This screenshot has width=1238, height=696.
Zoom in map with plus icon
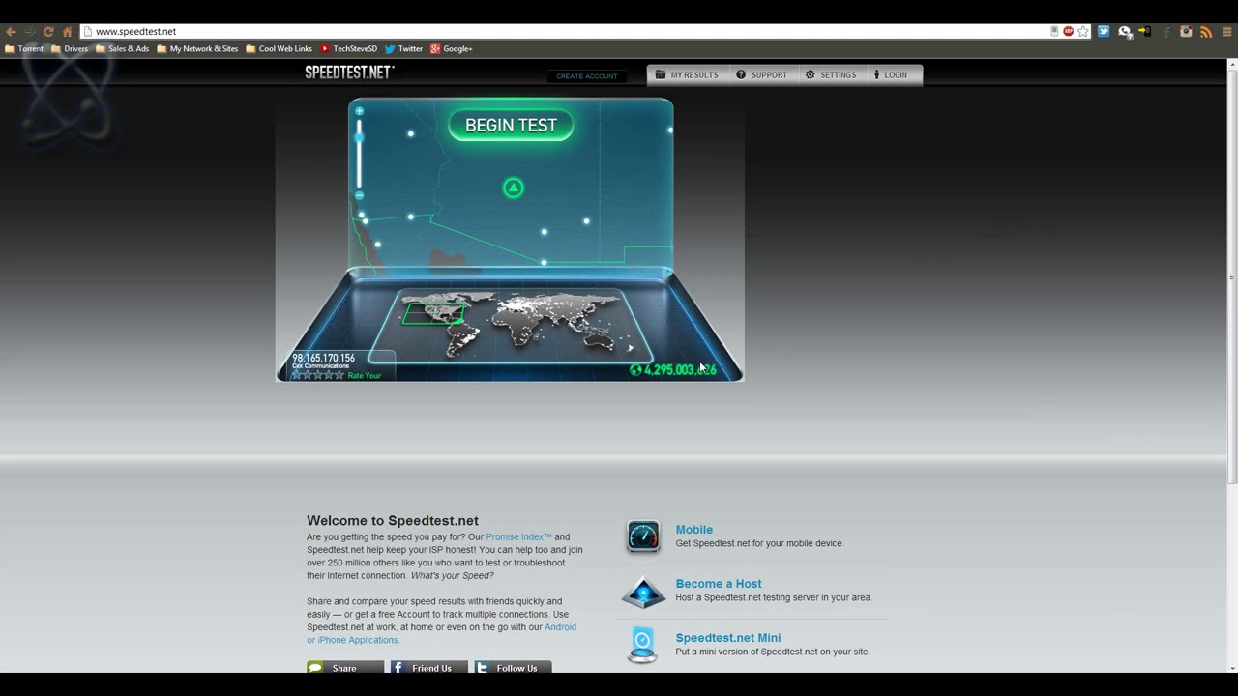[x=359, y=111]
